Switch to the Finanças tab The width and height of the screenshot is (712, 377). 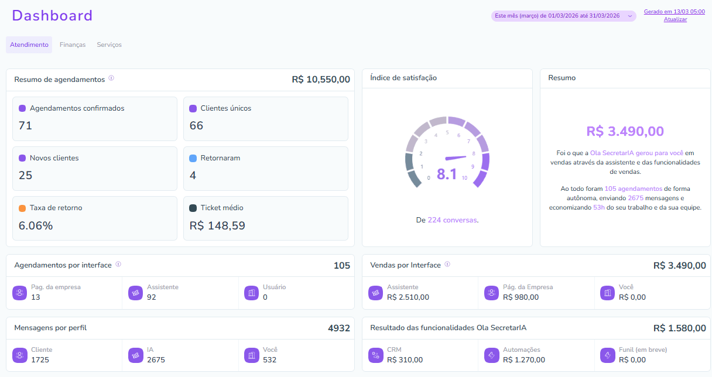point(73,44)
